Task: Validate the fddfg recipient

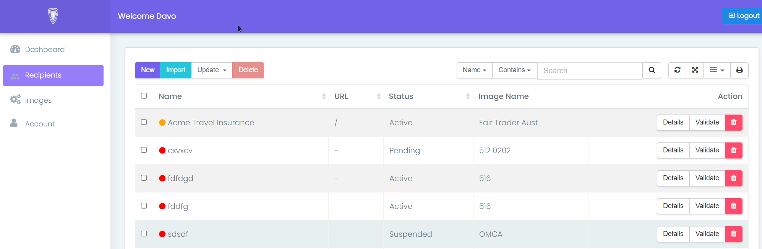Action: [x=707, y=206]
